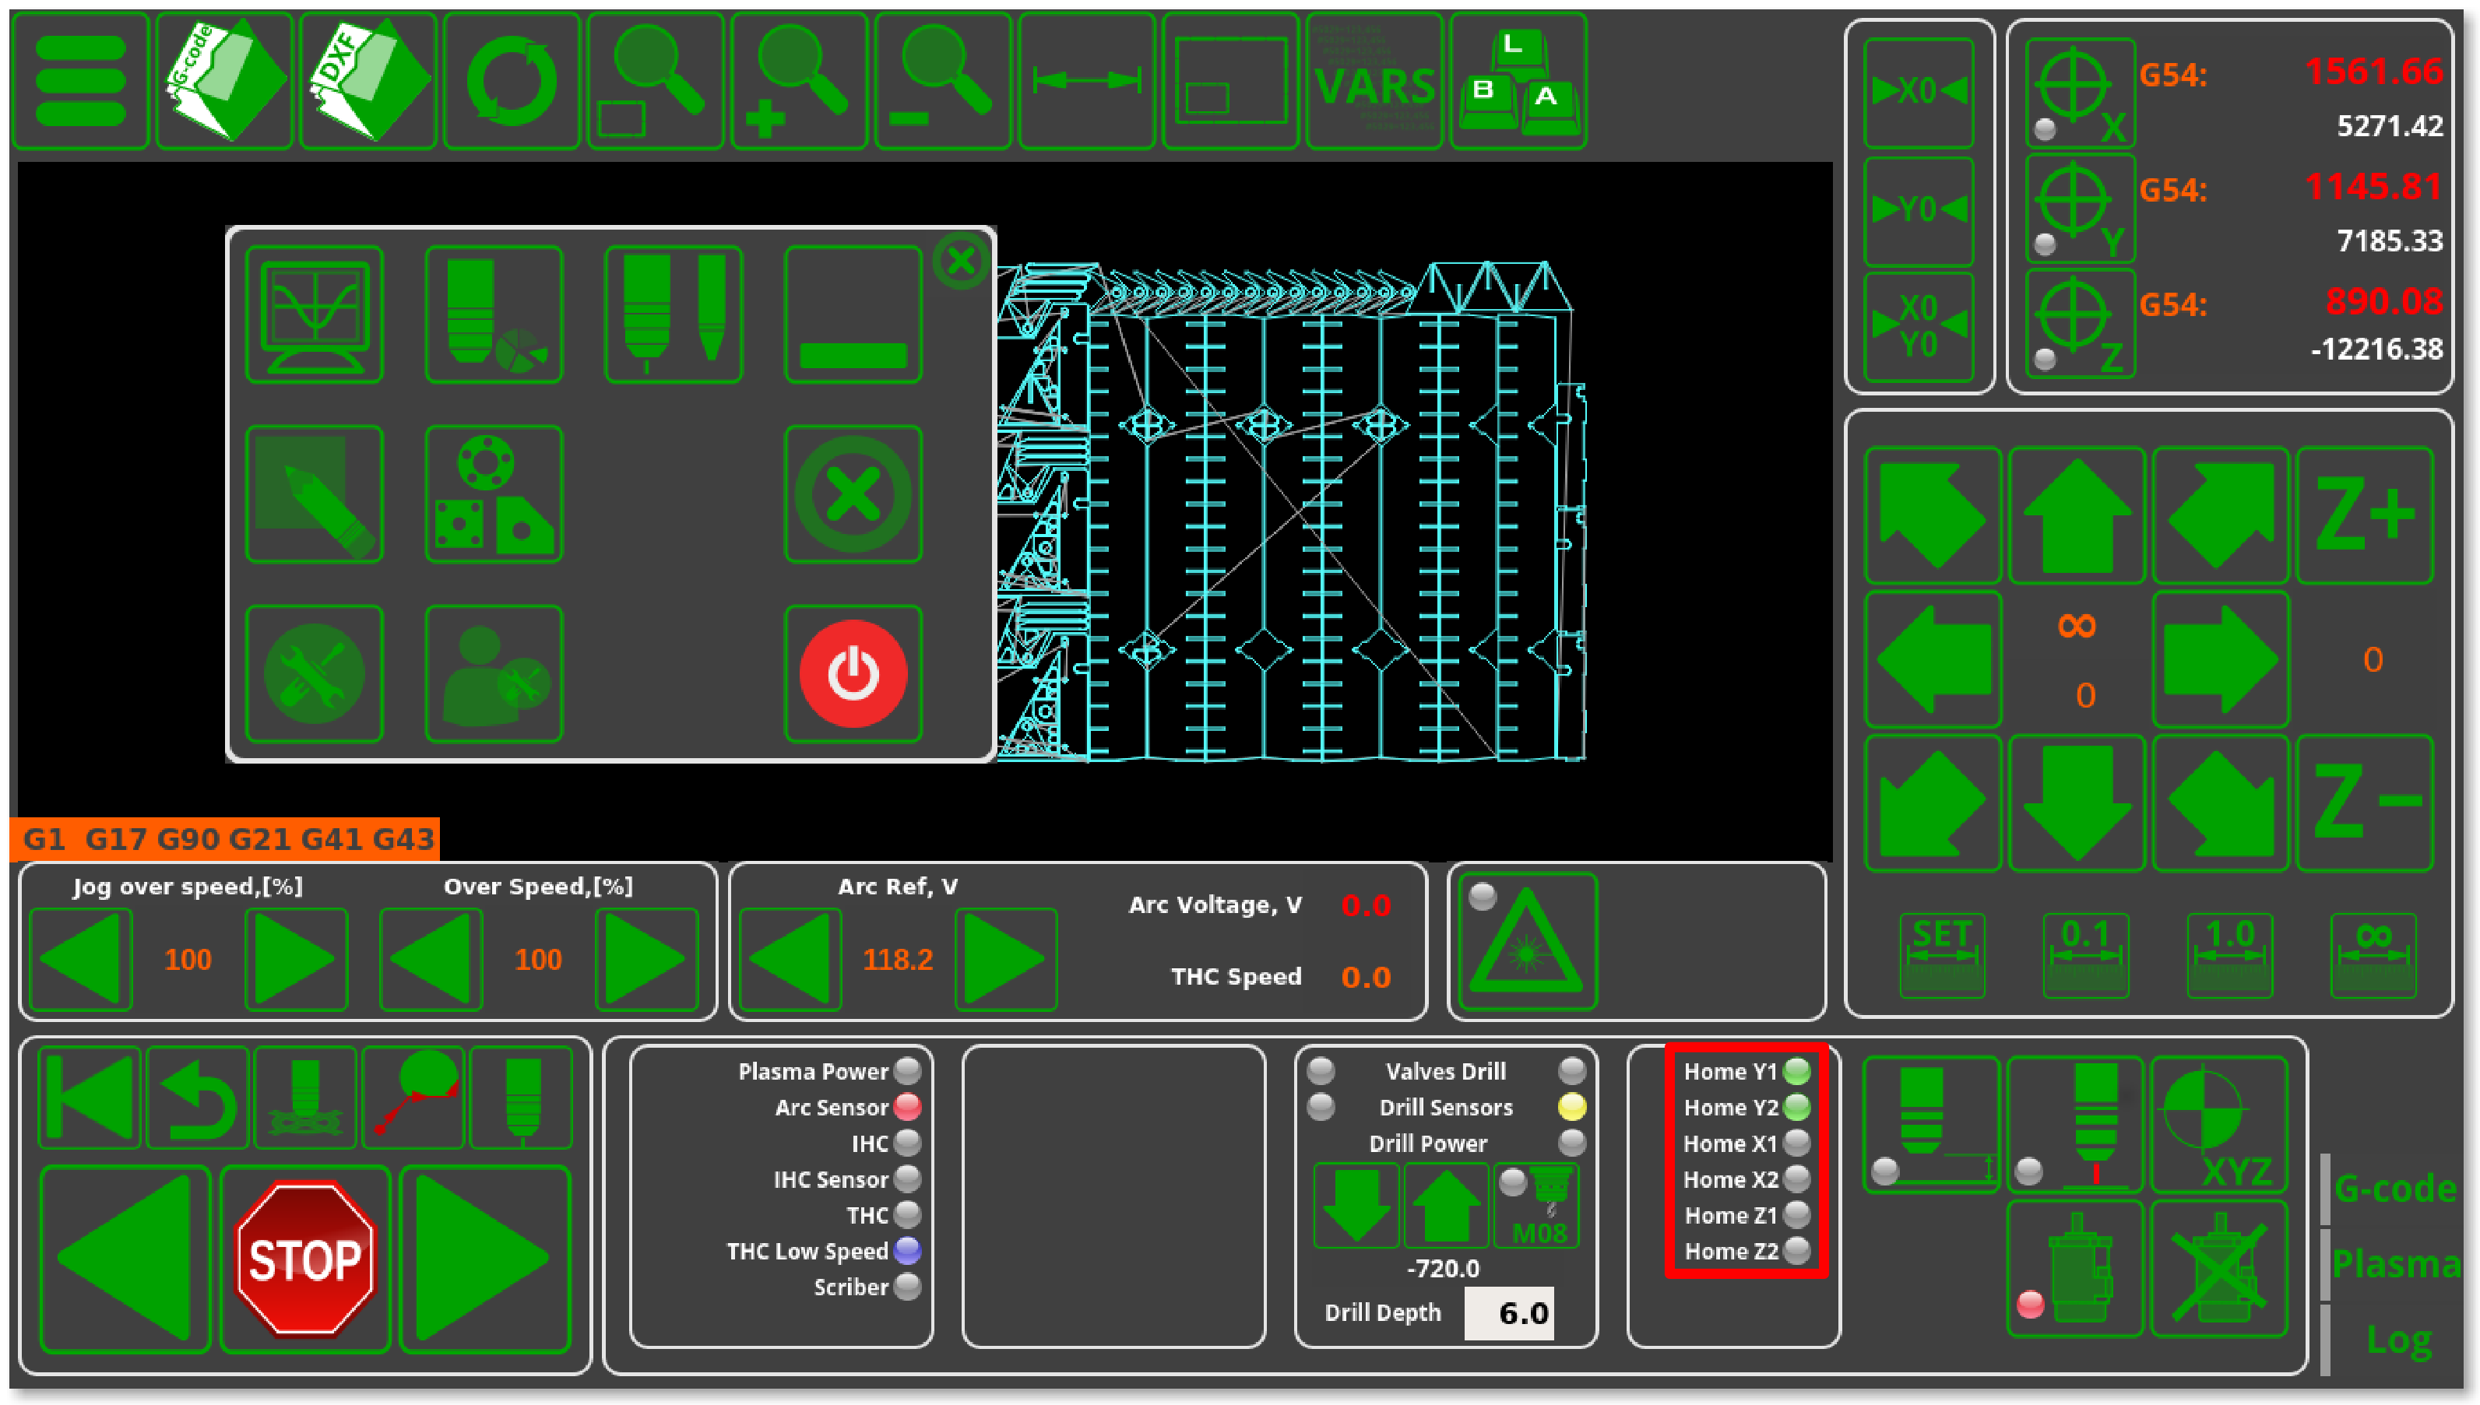
Task: Open the shapes library icon
Action: pos(494,494)
